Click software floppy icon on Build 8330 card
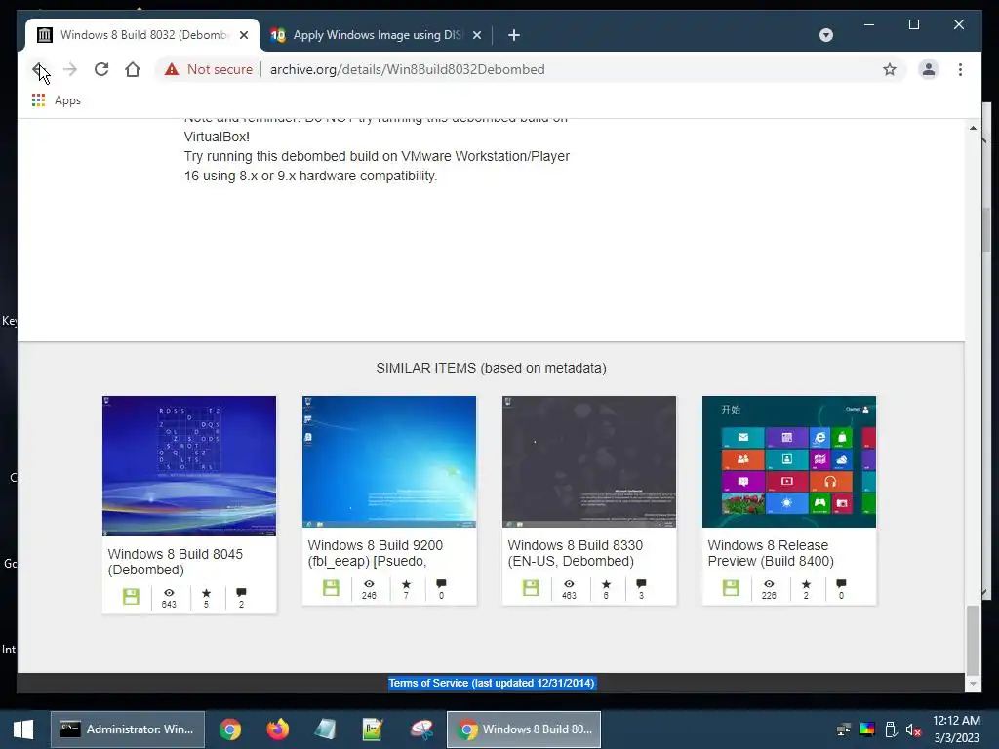 [531, 587]
